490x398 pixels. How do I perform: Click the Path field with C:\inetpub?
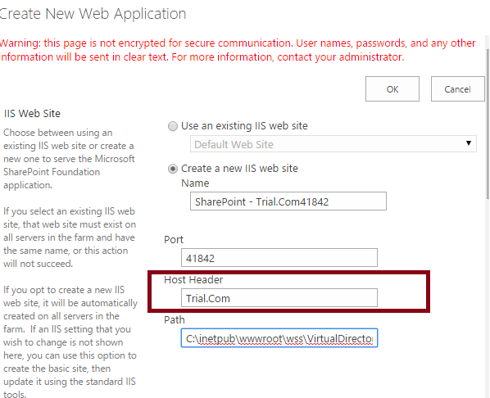(x=279, y=337)
